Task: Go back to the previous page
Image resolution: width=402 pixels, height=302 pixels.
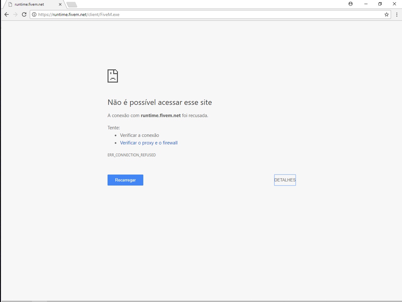Action: coord(7,14)
